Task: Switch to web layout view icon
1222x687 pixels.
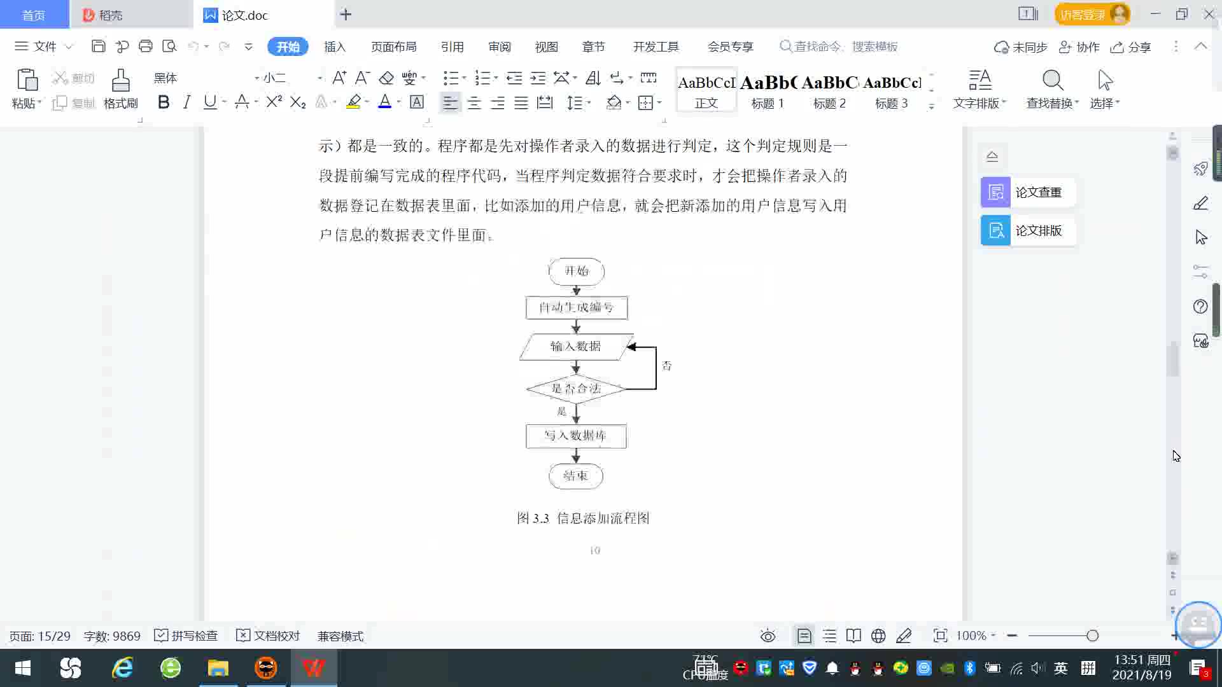Action: (878, 636)
